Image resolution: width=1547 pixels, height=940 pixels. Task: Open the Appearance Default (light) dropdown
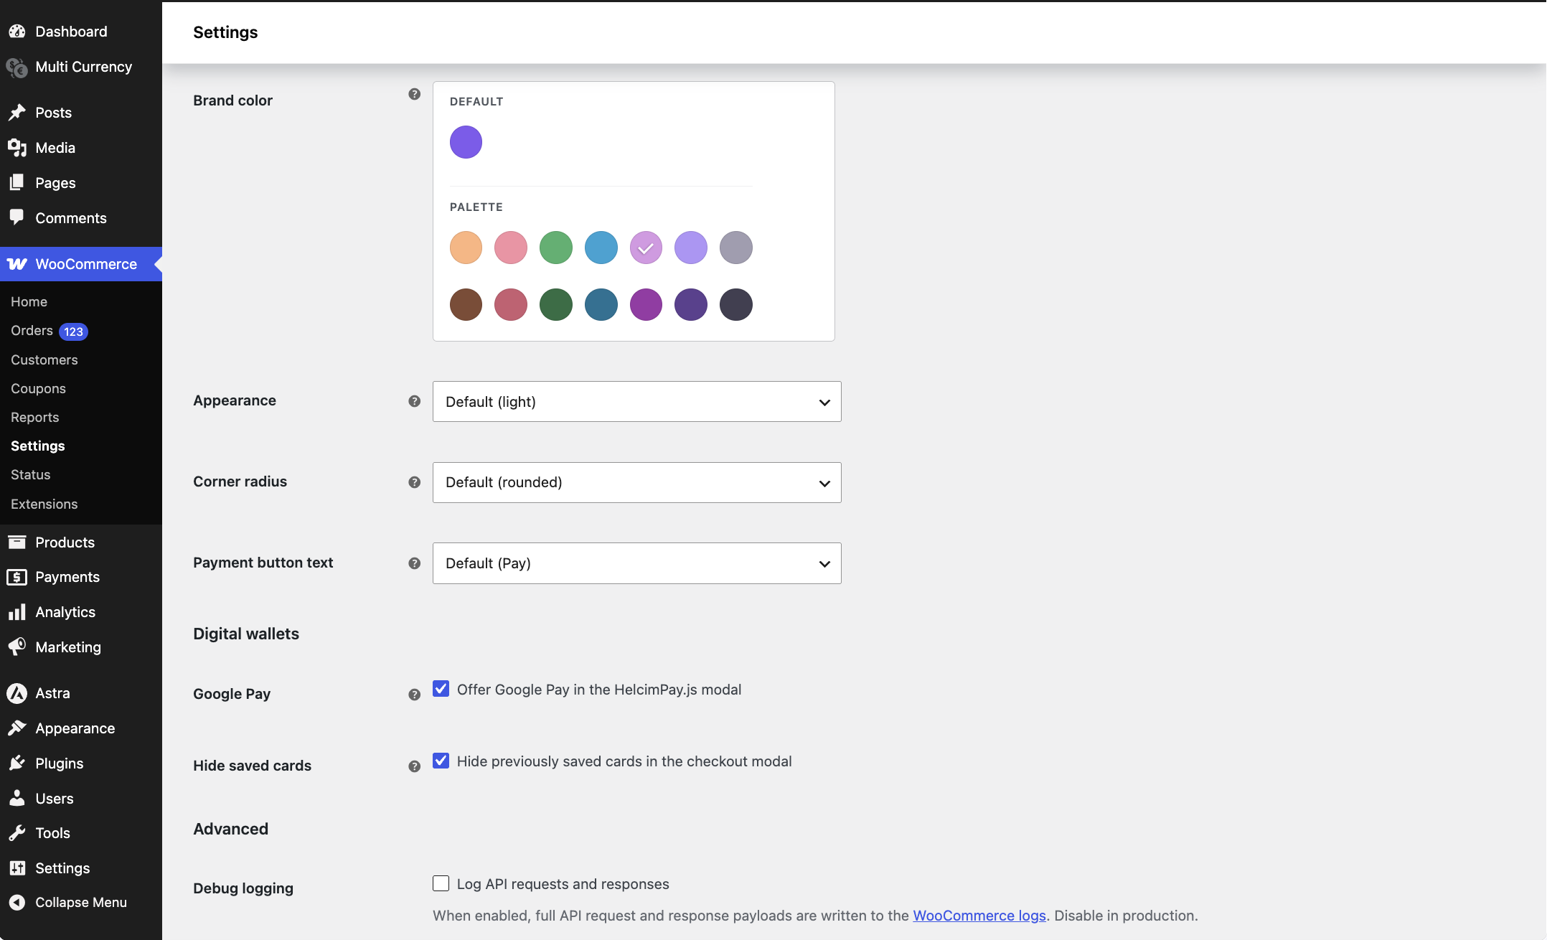636,402
